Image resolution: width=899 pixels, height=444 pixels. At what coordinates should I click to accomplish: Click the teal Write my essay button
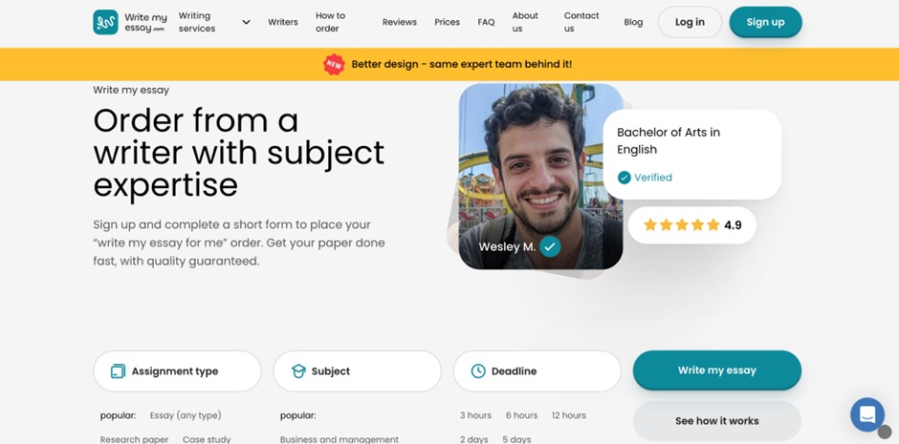pyautogui.click(x=716, y=370)
